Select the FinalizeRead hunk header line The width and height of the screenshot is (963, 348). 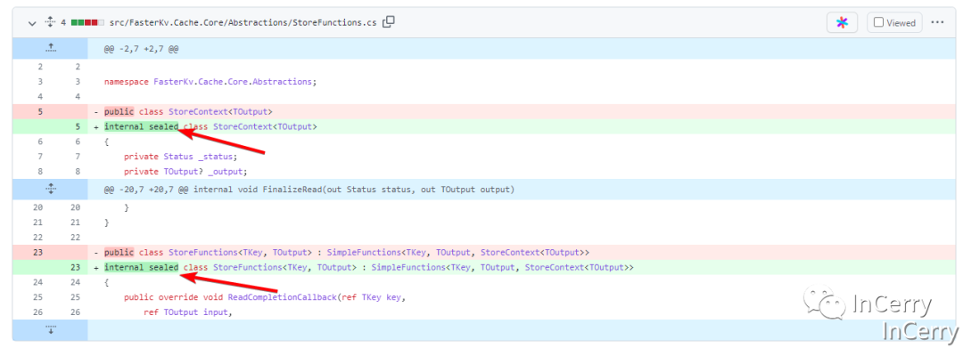point(309,190)
